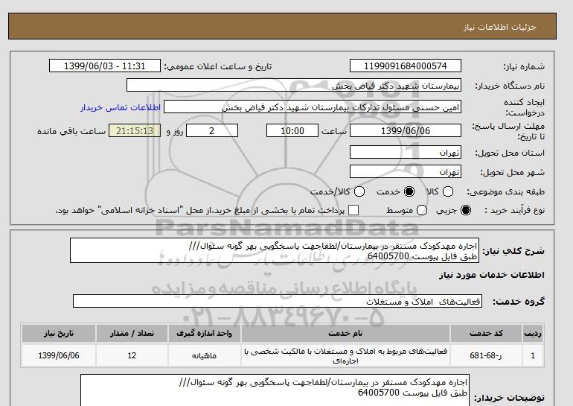This screenshot has width=573, height=406.
Task: Open the buyer contact info link
Action: pos(121,108)
